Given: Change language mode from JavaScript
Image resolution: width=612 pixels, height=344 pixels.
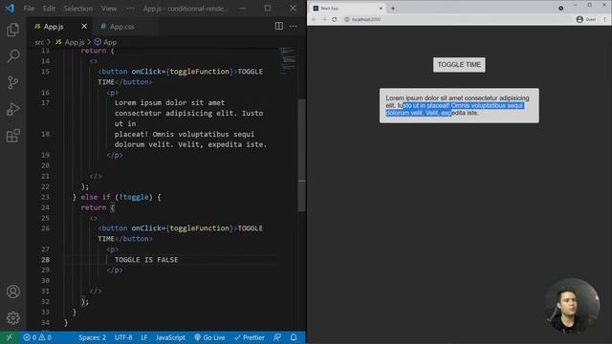Looking at the screenshot, I should point(170,337).
